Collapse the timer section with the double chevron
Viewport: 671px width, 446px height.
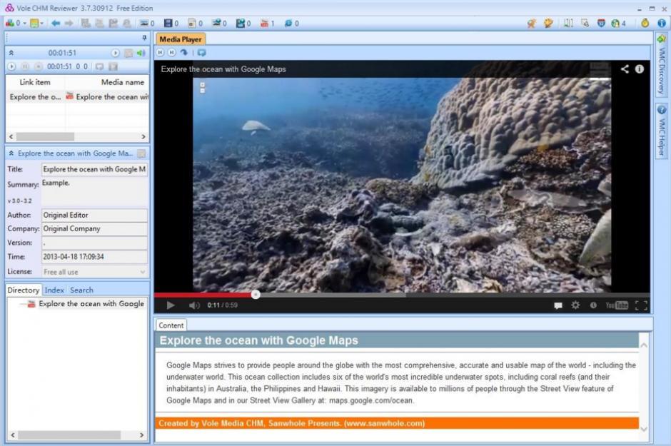11,53
